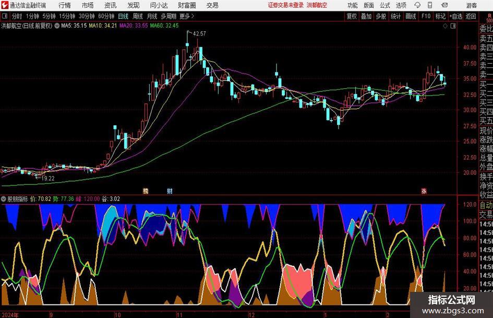Screen dimensions: 493x318
Task: Switch to 月线 monthly period
Action: [x=152, y=16]
